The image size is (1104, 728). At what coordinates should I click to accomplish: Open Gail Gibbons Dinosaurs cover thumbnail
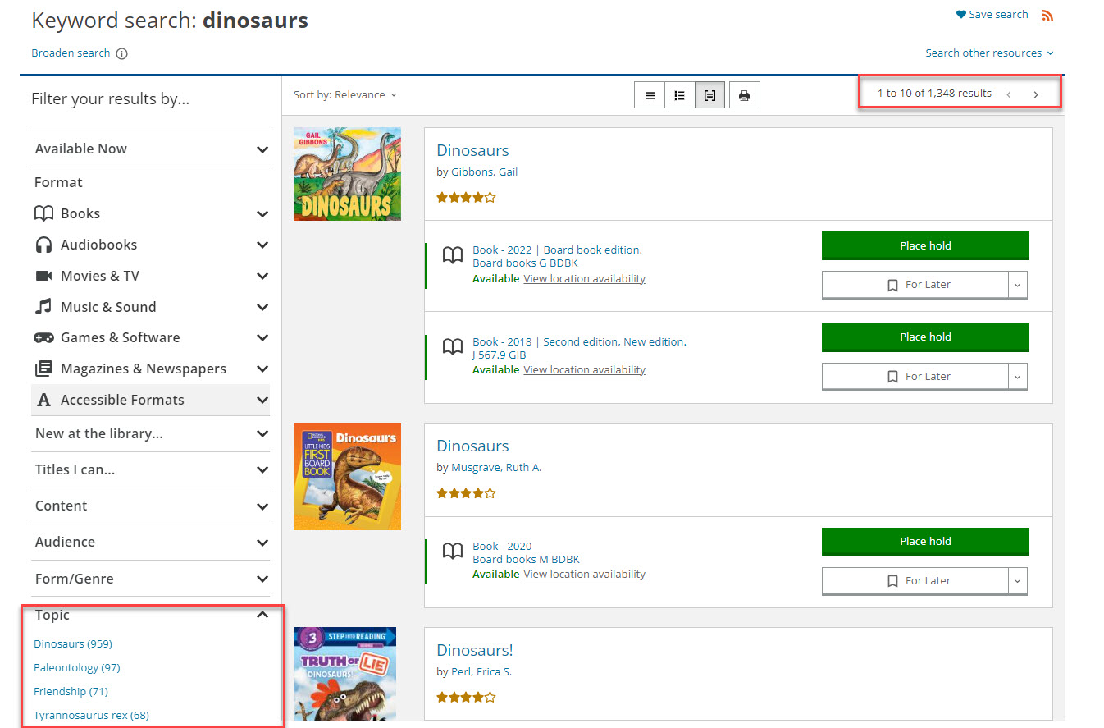(347, 174)
